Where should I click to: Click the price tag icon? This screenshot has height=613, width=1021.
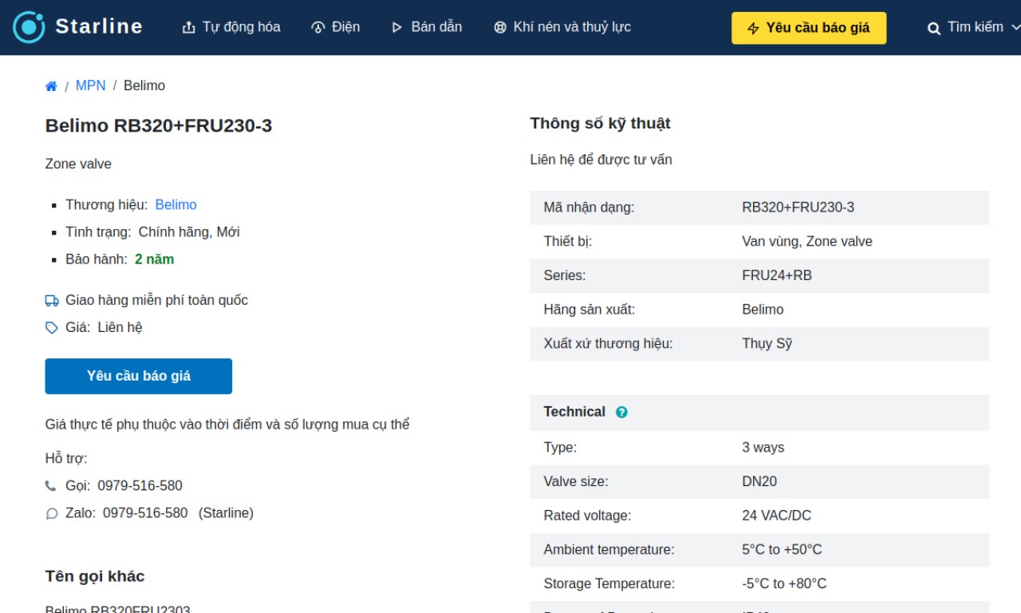[x=52, y=328]
